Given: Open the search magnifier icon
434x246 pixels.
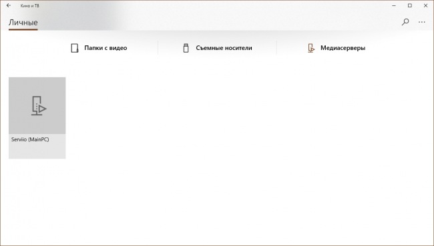Looking at the screenshot, I should (x=405, y=22).
